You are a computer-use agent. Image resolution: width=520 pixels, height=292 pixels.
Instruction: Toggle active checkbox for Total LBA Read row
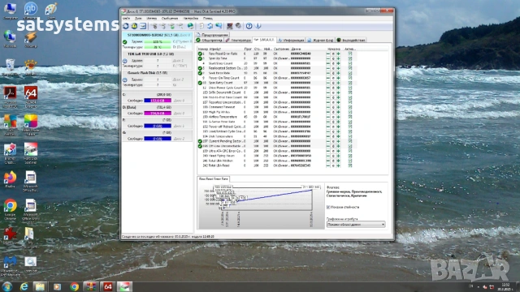click(350, 165)
